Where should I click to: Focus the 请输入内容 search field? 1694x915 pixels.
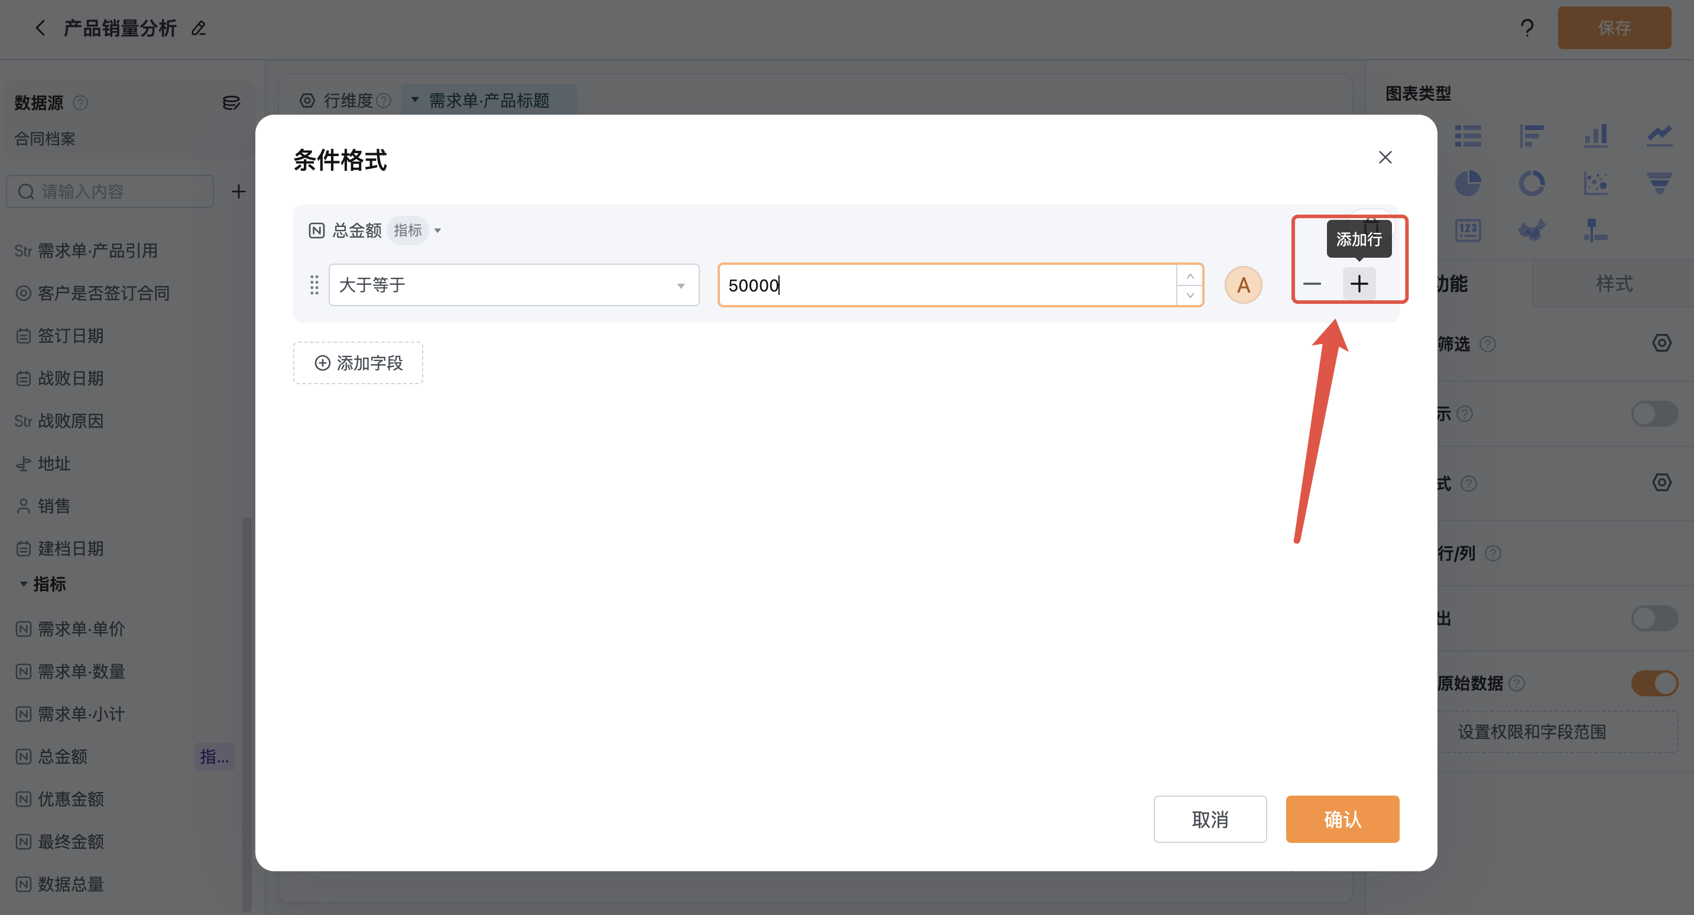(110, 192)
